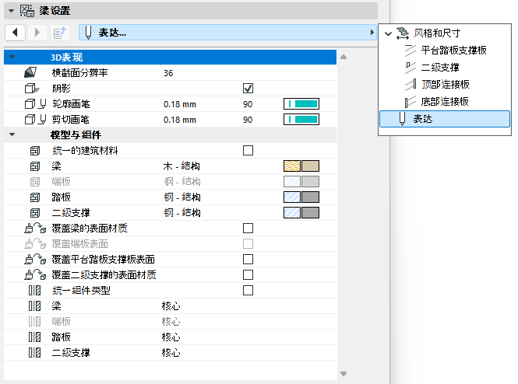Click the page list icon with blue arrow

click(x=60, y=33)
